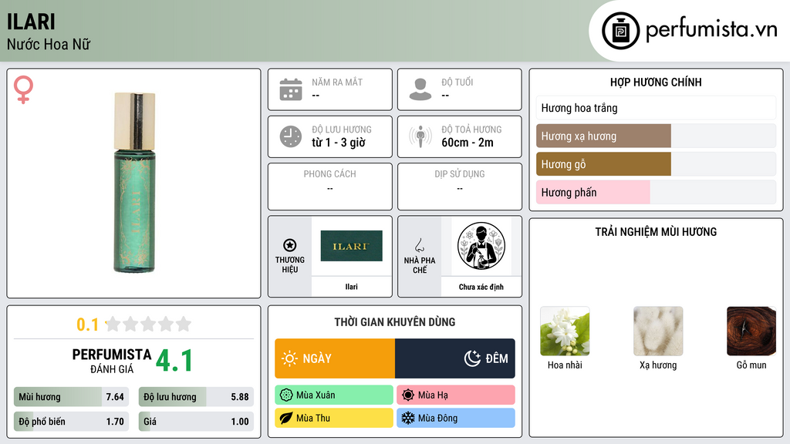Click the pink female gender symbol icon
This screenshot has width=790, height=444.
(x=23, y=89)
